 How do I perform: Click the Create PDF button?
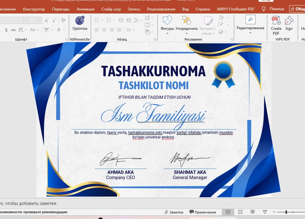point(276,25)
